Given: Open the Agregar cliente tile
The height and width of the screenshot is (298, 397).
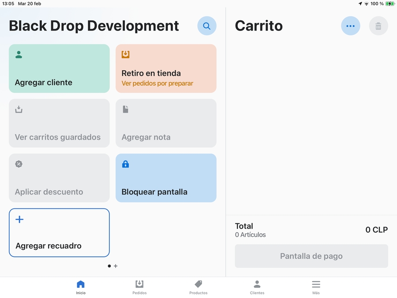Looking at the screenshot, I should point(59,68).
